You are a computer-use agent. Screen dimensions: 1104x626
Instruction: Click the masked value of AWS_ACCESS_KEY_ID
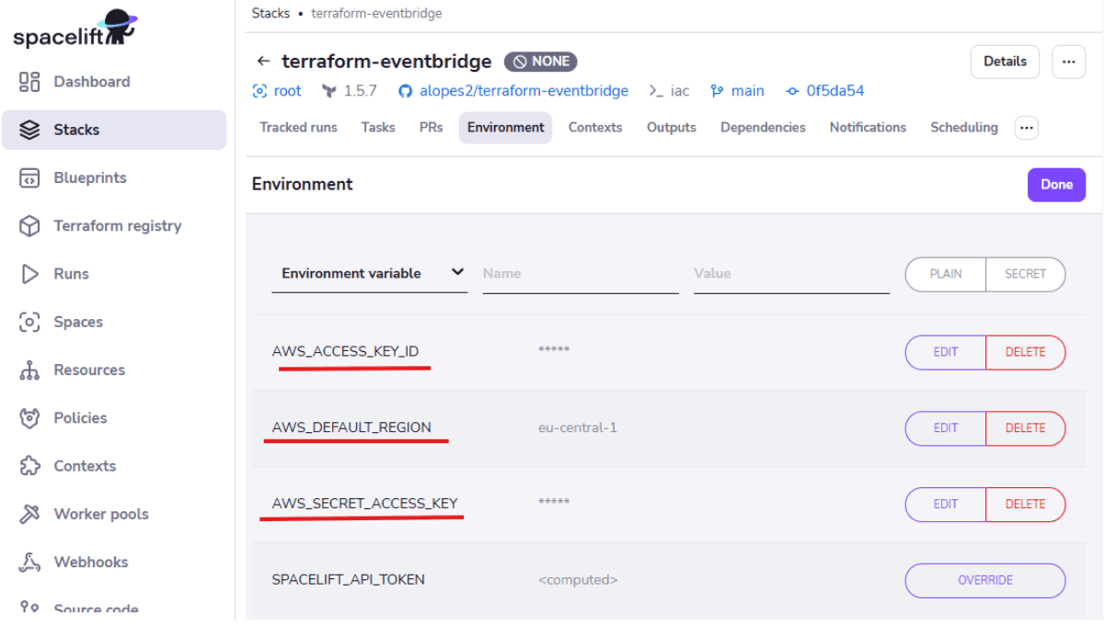[554, 350]
